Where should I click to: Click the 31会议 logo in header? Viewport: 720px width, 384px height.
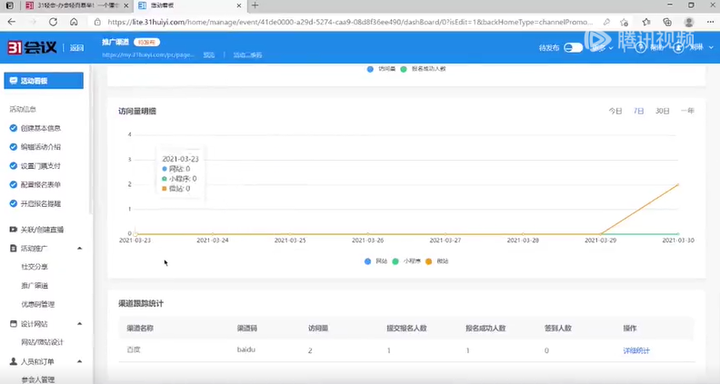click(x=32, y=47)
